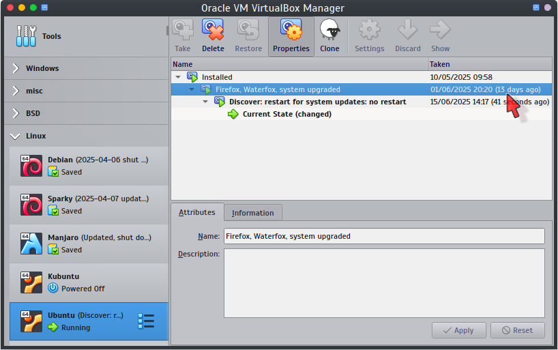Click Debian Saved state icon
558x350 pixels.
pos(53,172)
